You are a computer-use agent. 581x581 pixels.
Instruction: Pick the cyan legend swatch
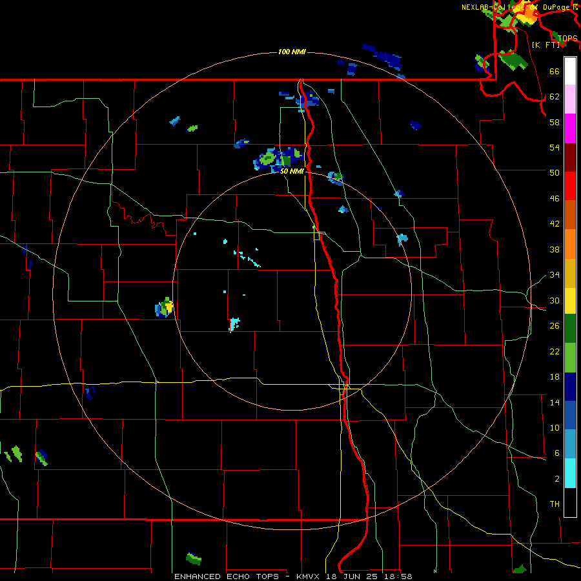click(570, 473)
